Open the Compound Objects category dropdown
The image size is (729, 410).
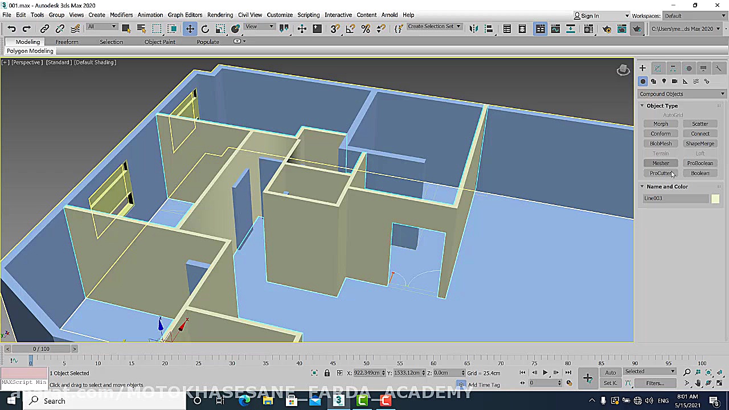pos(682,94)
